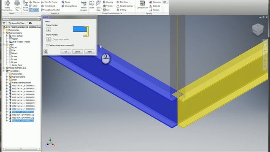Click the Reuse tool
270x152 pixels.
tap(66, 2)
